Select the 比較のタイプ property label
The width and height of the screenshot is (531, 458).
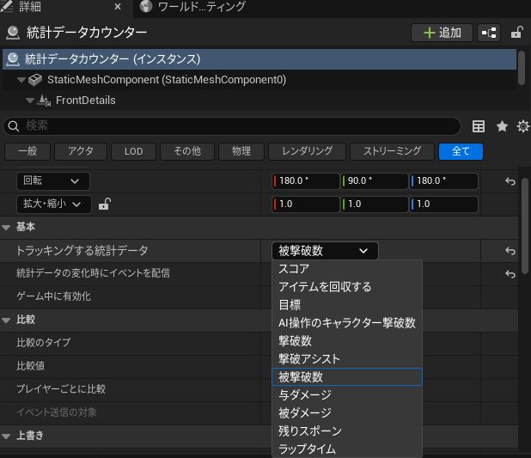43,343
